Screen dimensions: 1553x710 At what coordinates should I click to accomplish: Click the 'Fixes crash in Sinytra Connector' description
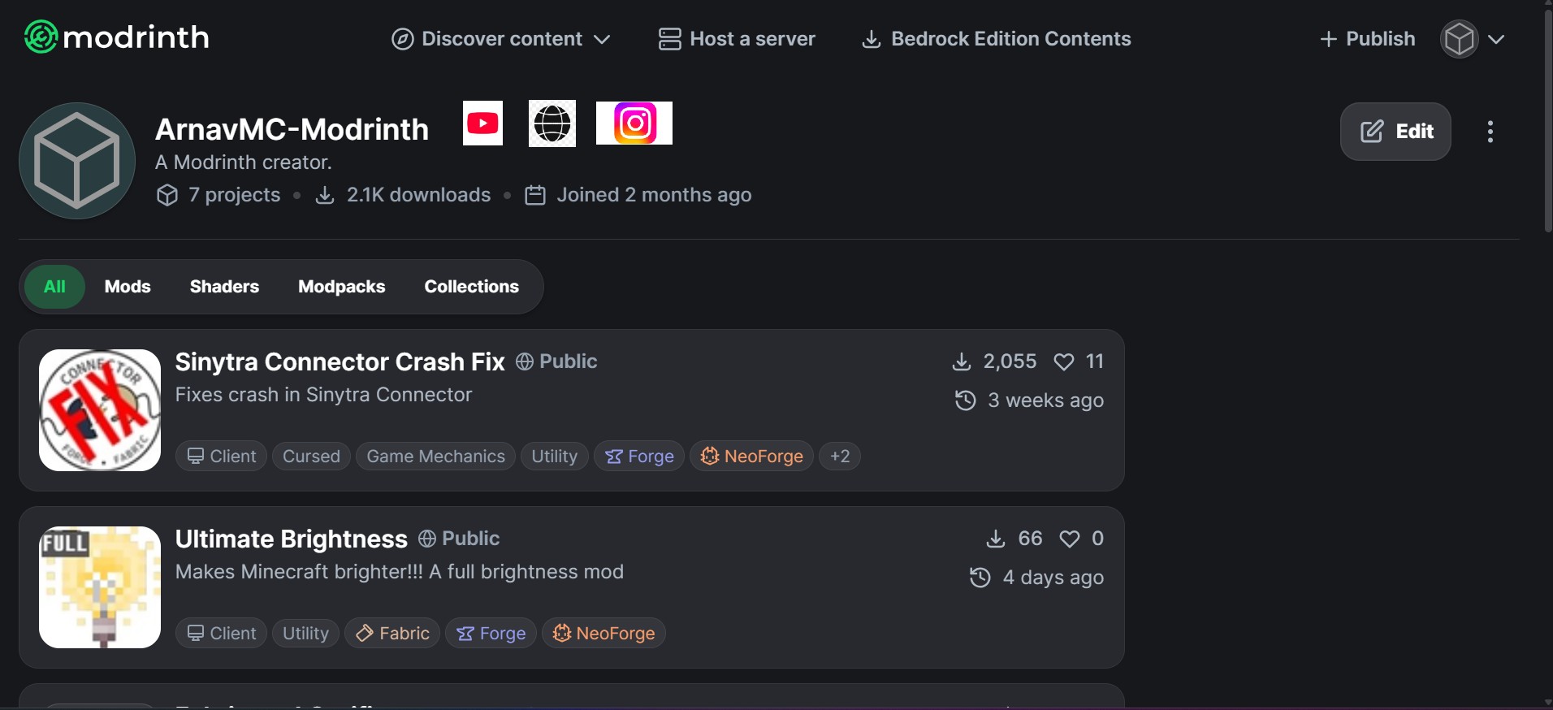tap(323, 395)
